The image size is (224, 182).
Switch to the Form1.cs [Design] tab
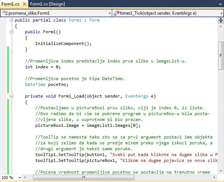[47, 4]
